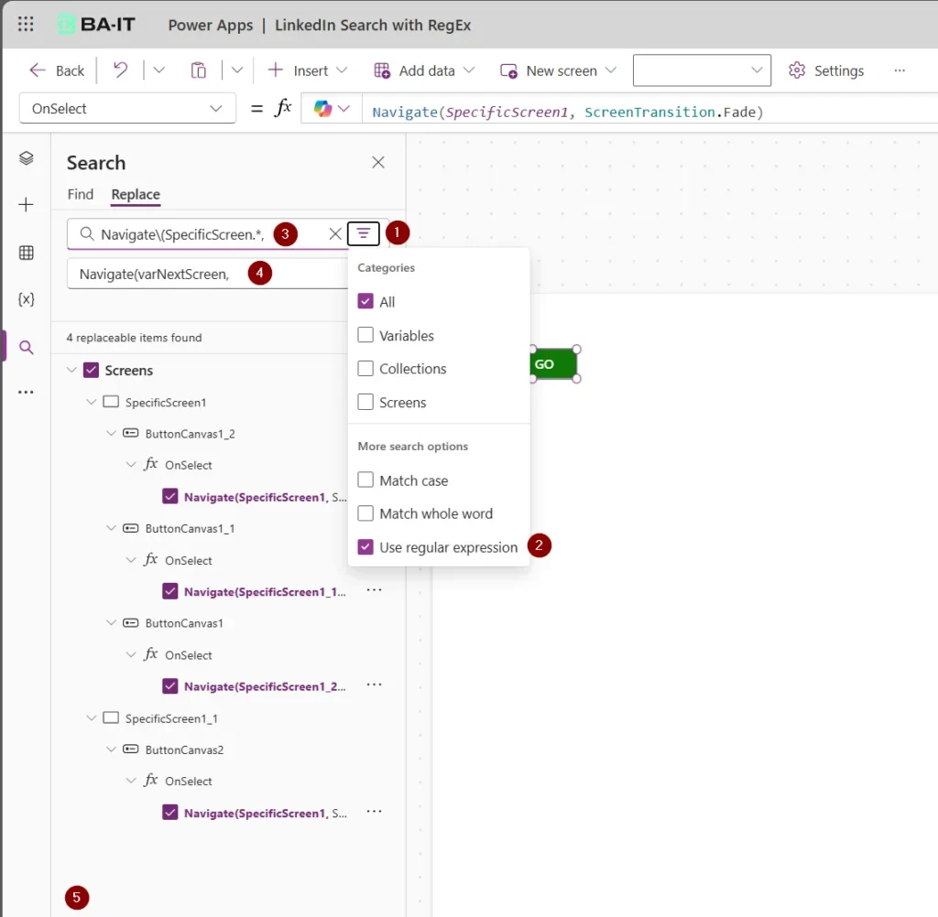This screenshot has height=917, width=938.
Task: Check the Variables category checkbox
Action: click(x=365, y=335)
